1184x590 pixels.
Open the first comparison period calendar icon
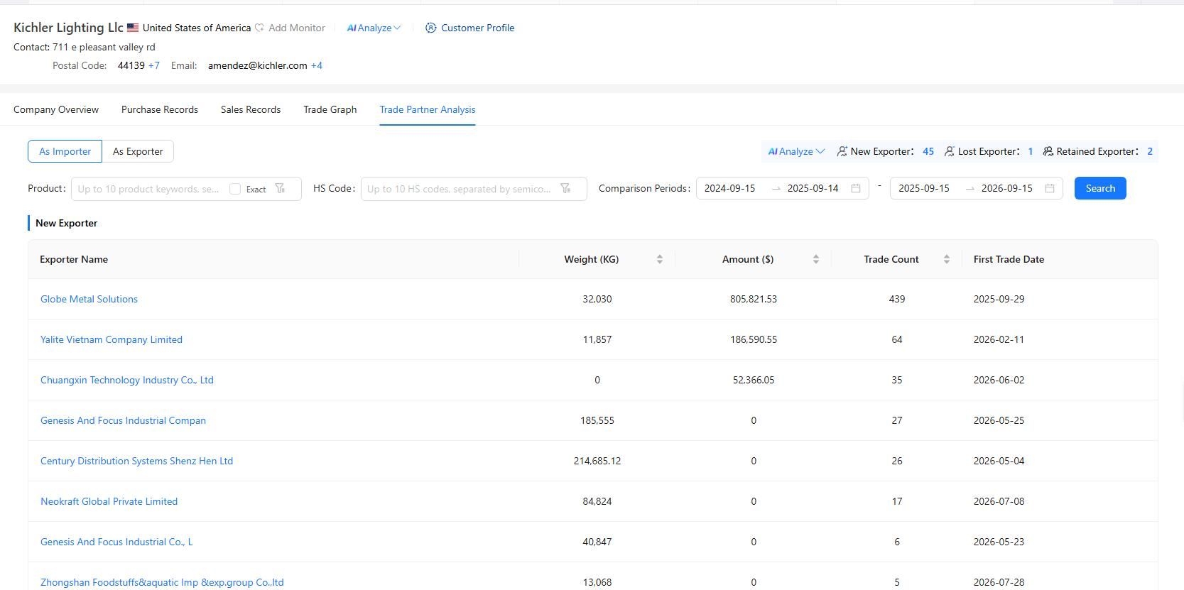(x=856, y=188)
